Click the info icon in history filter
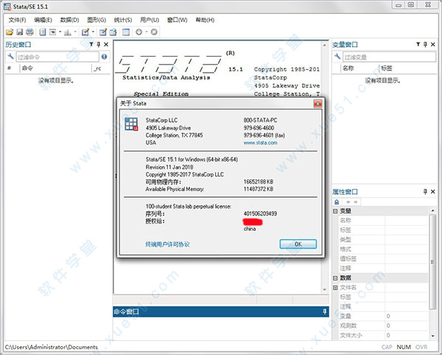Image resolution: width=442 pixels, height=355 pixels. point(104,57)
